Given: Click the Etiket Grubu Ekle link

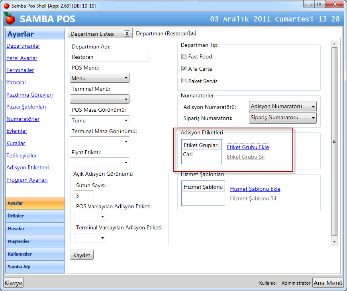Looking at the screenshot, I should (248, 147).
